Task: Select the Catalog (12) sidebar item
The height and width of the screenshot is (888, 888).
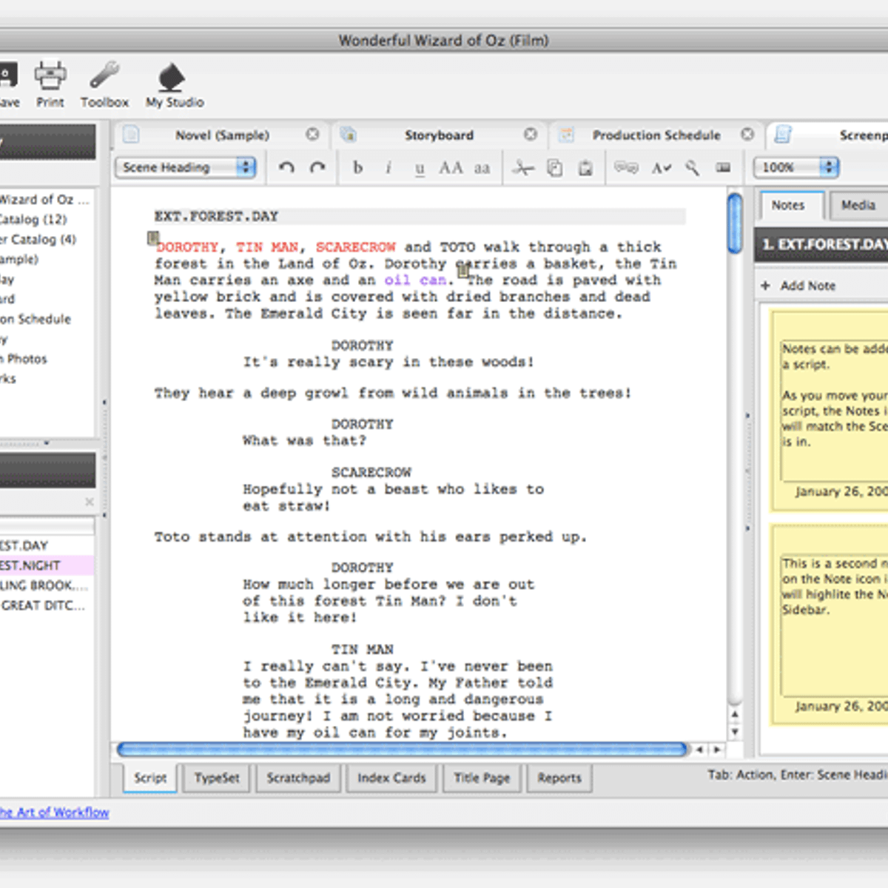Action: [x=34, y=220]
